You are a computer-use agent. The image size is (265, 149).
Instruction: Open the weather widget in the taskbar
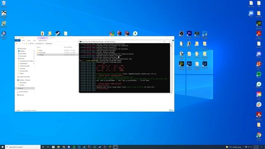click(x=234, y=147)
